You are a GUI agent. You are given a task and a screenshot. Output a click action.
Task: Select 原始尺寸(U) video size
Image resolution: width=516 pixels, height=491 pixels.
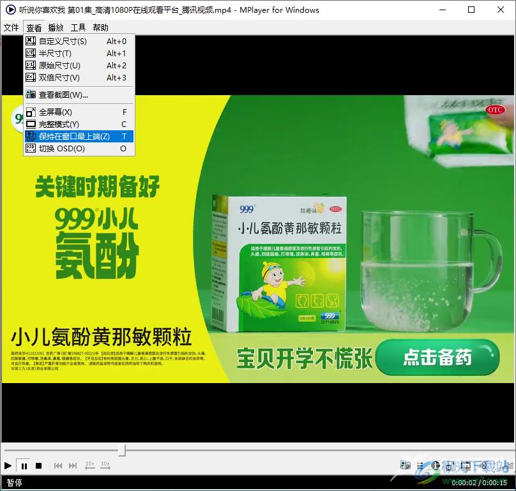(x=79, y=66)
